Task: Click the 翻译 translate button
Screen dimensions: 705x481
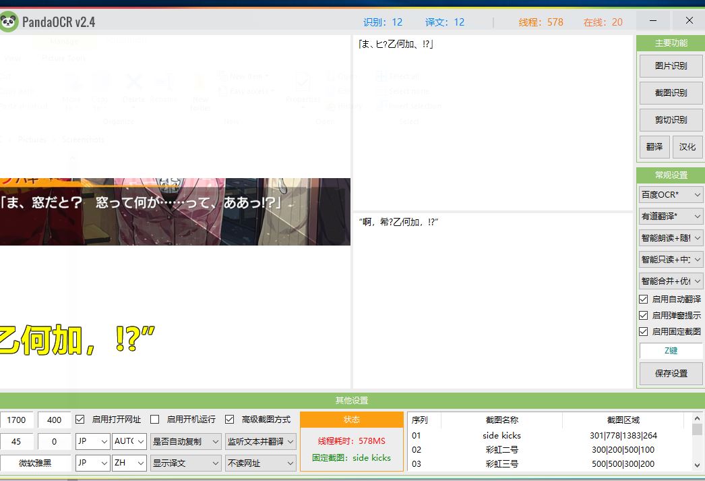Action: click(654, 146)
